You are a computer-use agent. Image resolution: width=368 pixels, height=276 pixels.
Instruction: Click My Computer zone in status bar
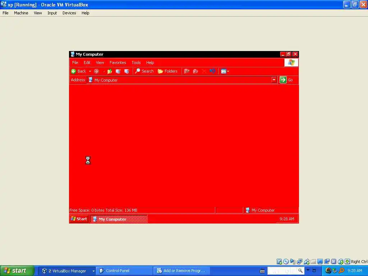tap(260, 210)
